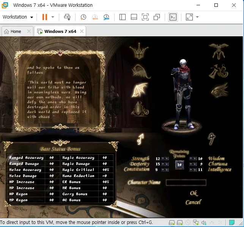Toggle the VMware library sidebar view

[123, 17]
